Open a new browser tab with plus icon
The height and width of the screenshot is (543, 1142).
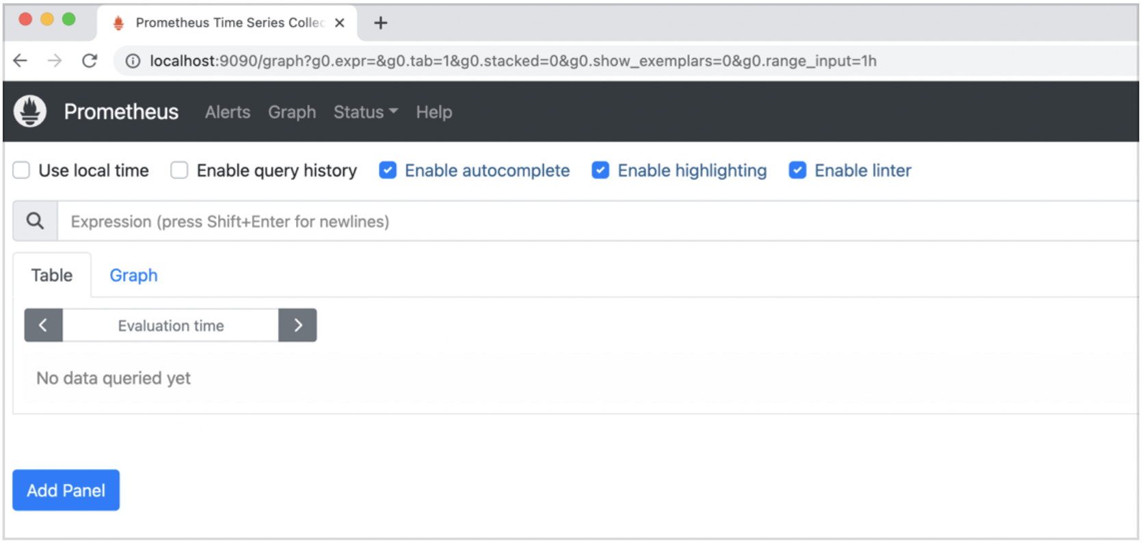381,23
